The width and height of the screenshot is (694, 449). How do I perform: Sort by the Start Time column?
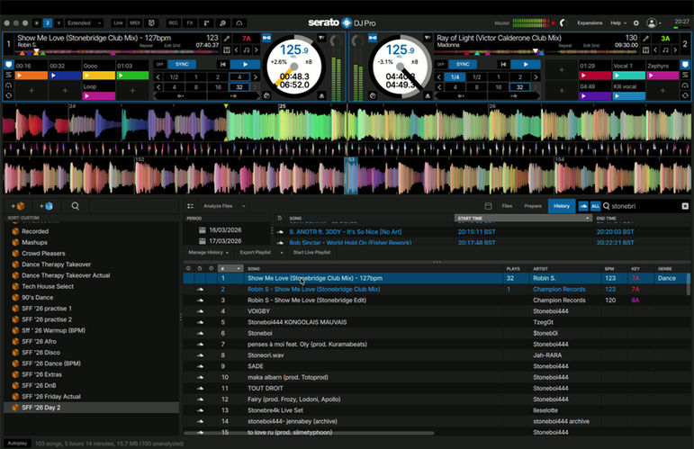(523, 218)
